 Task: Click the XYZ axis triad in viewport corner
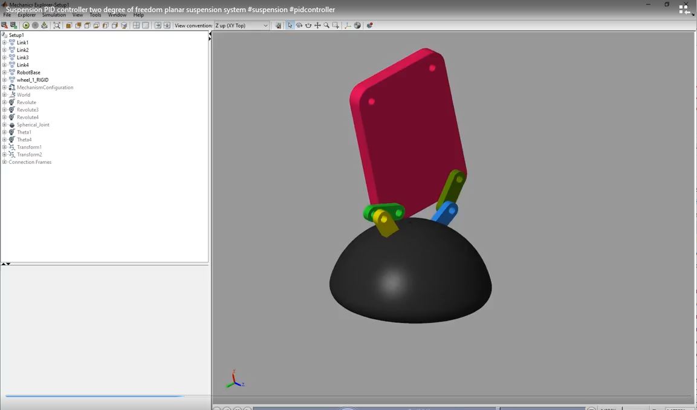(235, 379)
